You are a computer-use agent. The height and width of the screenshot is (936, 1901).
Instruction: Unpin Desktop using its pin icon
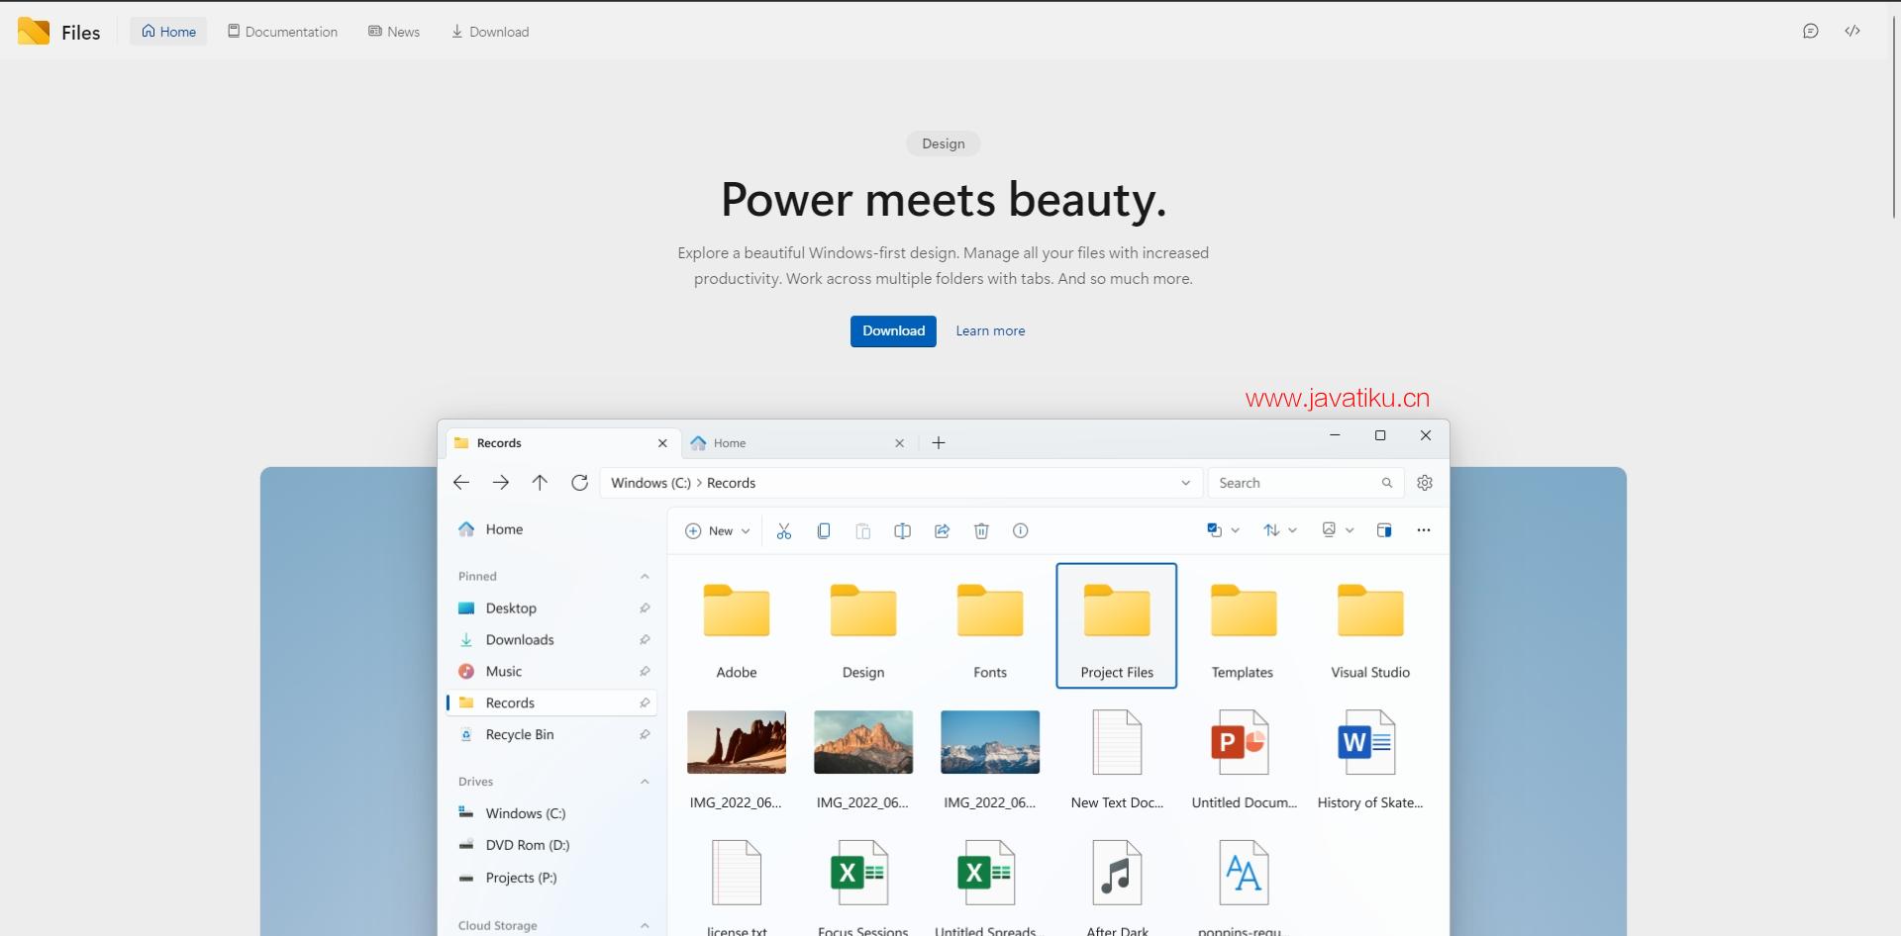(x=645, y=608)
